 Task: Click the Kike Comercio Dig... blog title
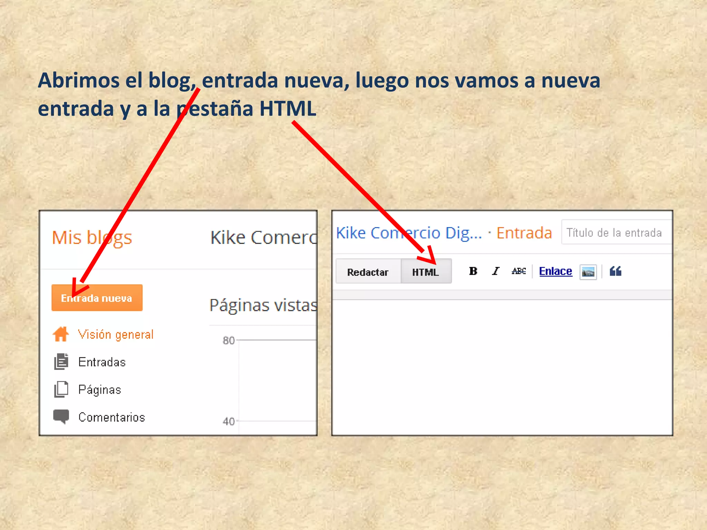point(409,233)
